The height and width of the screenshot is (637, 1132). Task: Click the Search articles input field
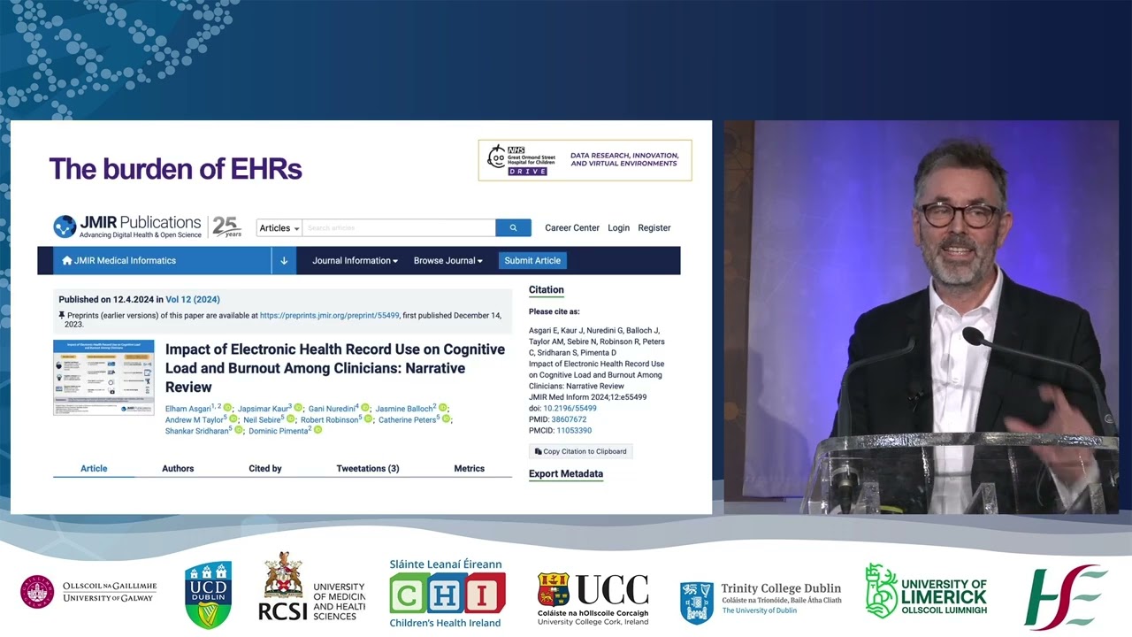point(399,227)
